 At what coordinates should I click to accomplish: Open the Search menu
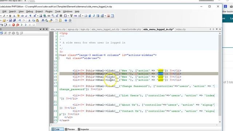[12, 11]
